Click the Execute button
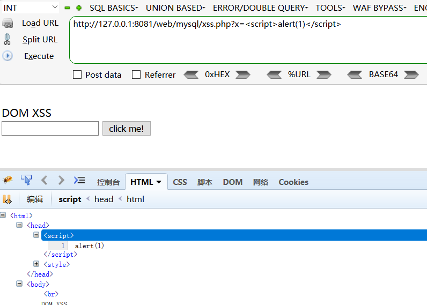 (39, 56)
